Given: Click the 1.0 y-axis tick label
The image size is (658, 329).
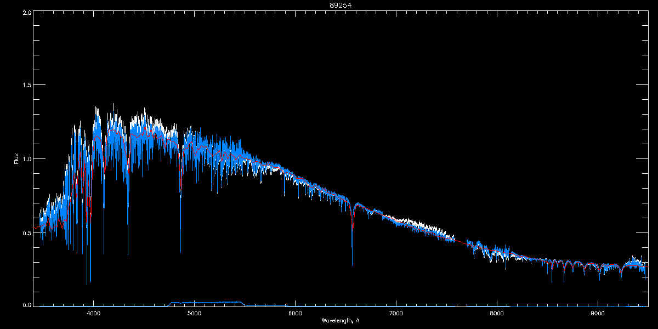Looking at the screenshot, I should pyautogui.click(x=26, y=159).
